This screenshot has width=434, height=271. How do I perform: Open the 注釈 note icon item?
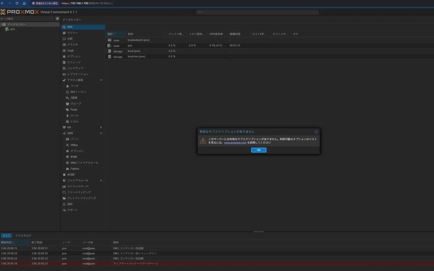(83, 39)
